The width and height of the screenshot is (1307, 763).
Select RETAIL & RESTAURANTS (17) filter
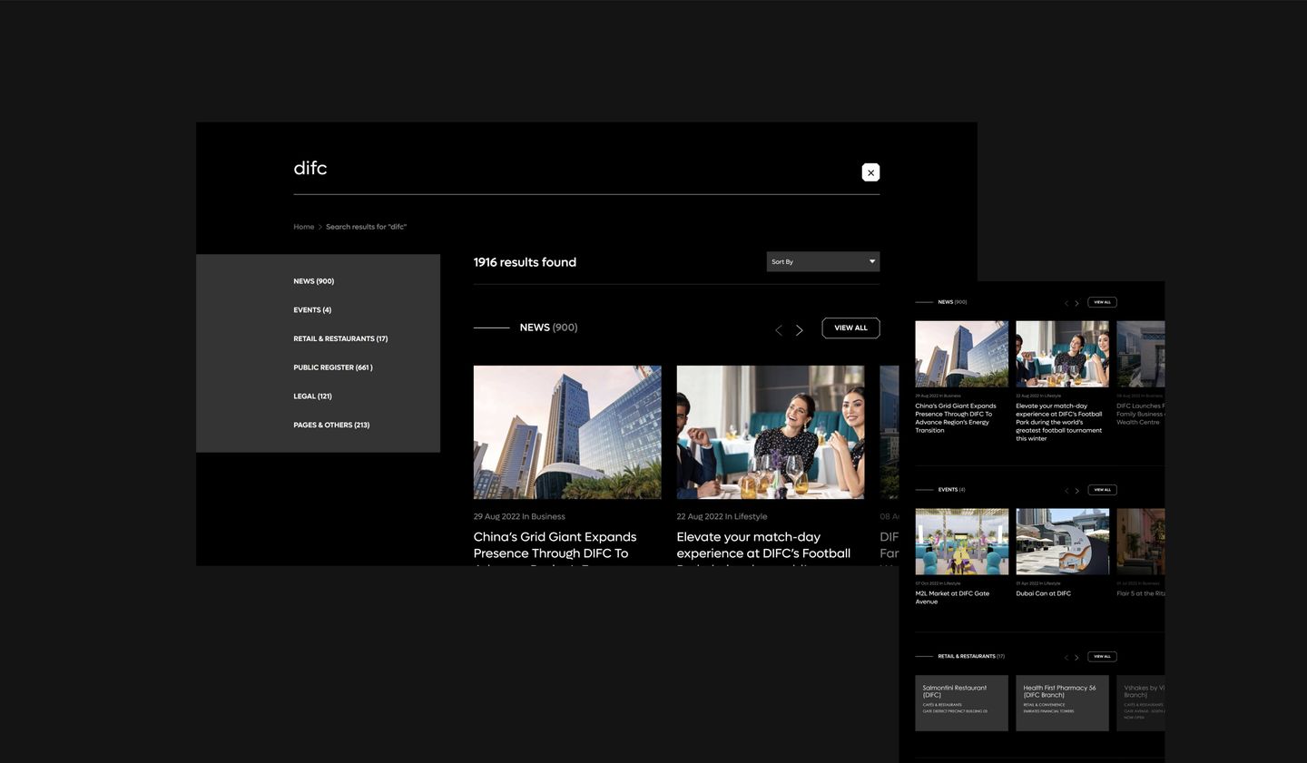[340, 338]
